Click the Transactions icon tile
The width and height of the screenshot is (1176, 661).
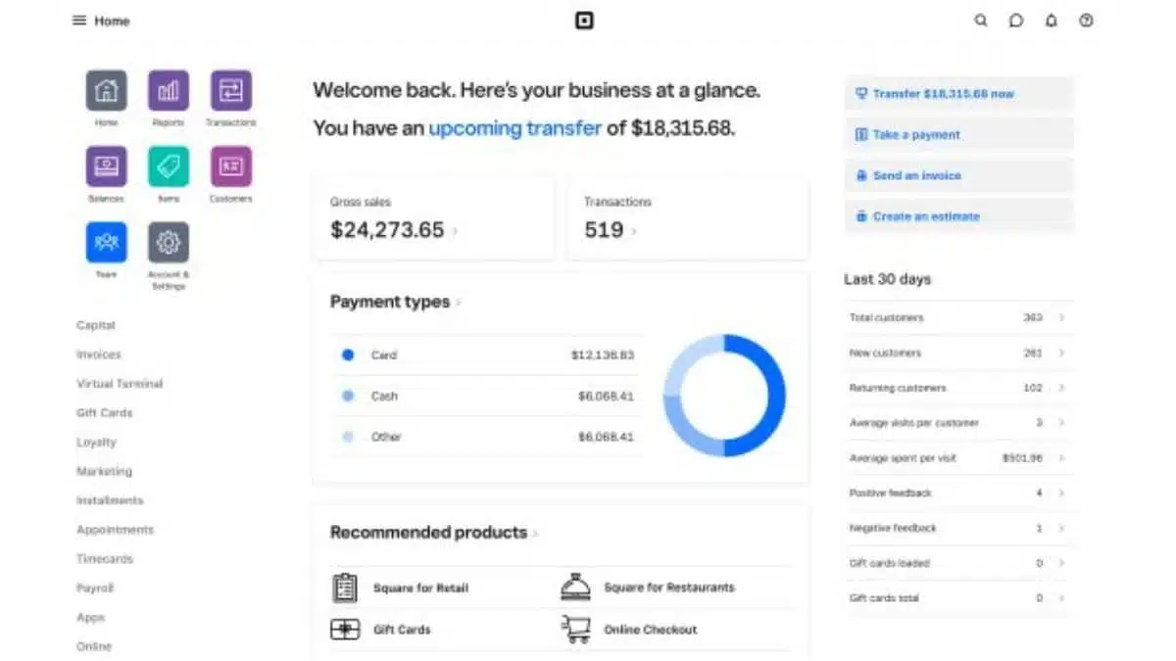pyautogui.click(x=231, y=91)
